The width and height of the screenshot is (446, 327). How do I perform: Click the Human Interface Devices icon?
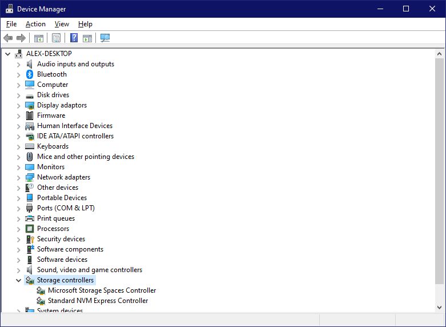30,126
